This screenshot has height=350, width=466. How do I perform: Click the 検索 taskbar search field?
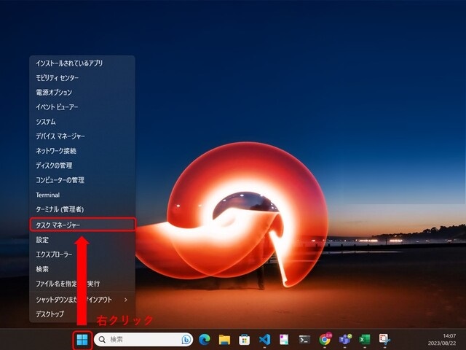pyautogui.click(x=143, y=339)
